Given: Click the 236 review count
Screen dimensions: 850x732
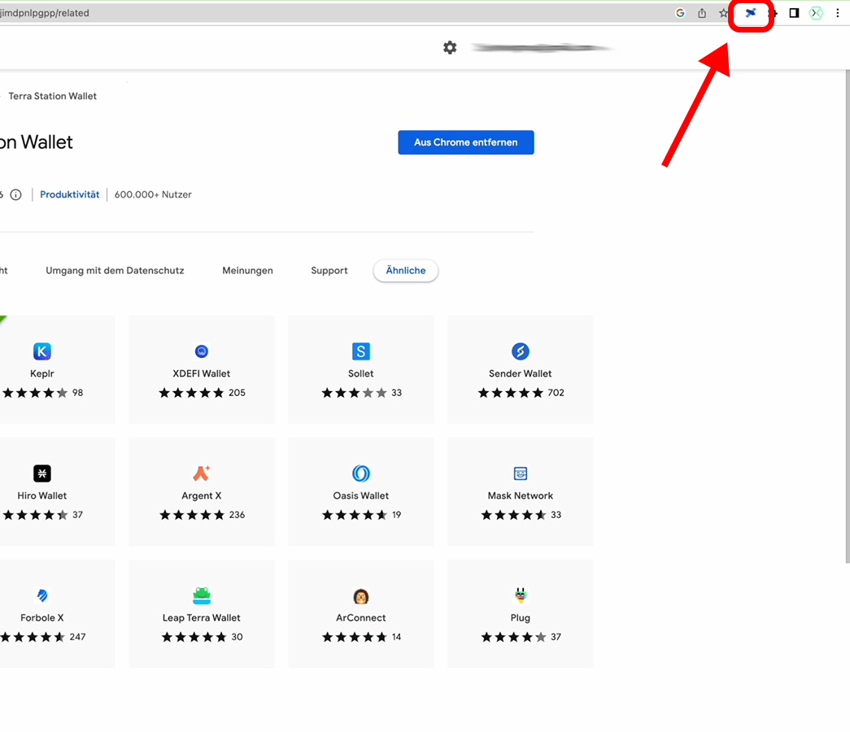Looking at the screenshot, I should point(237,515).
